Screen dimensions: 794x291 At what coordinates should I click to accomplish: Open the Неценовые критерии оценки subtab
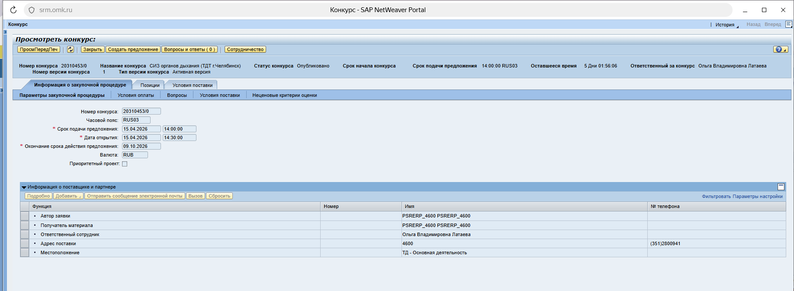284,95
